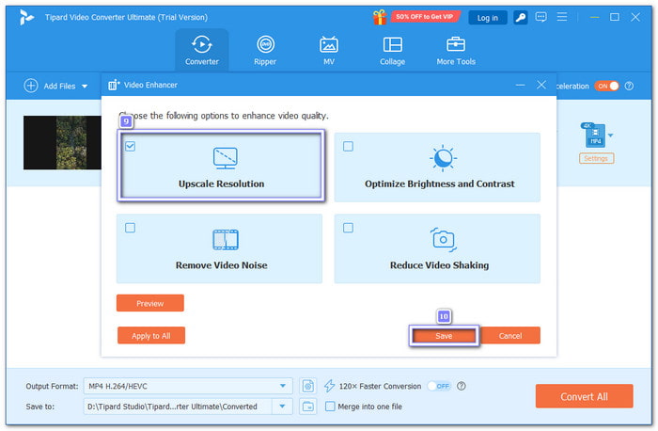Viewport: 658px width, 431px height.
Task: Expand the Output Format dropdown
Action: (284, 386)
